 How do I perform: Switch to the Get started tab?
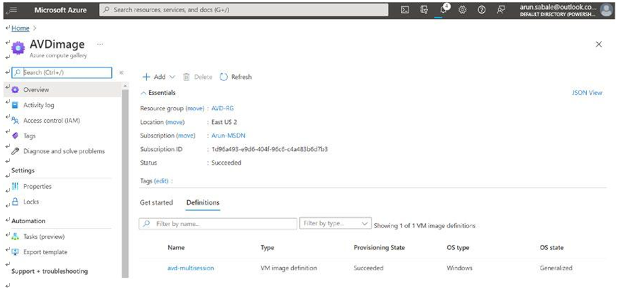point(156,202)
